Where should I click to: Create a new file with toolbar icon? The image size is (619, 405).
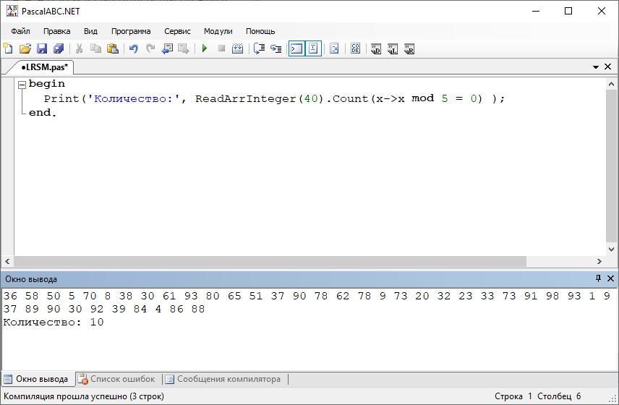tap(8, 48)
